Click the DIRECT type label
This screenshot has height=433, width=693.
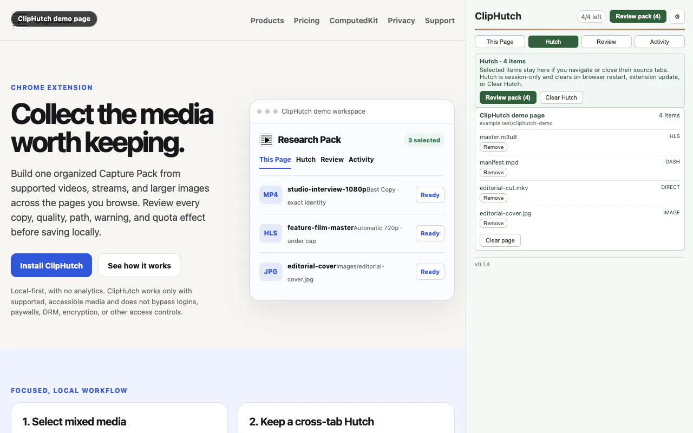coord(670,187)
